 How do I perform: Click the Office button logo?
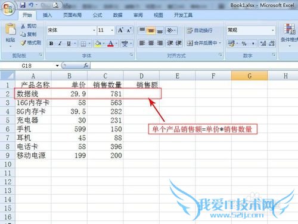[8, 8]
